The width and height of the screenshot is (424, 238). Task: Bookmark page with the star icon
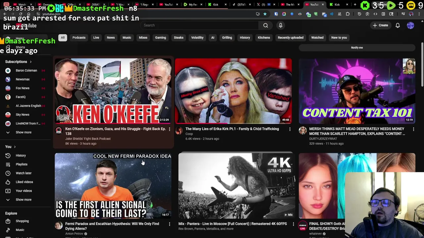[265, 14]
